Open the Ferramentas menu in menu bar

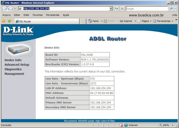pos(53,15)
